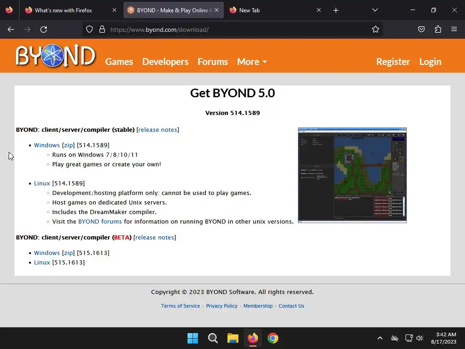Bookmark this page with the star icon
465x349 pixels.
tap(376, 30)
